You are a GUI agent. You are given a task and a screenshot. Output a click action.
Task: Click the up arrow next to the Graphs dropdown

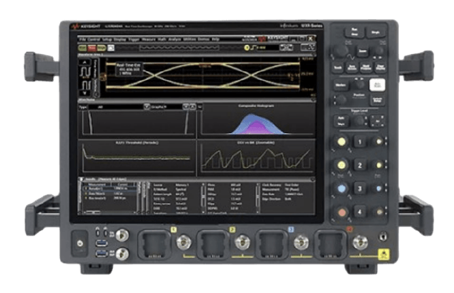pos(192,107)
